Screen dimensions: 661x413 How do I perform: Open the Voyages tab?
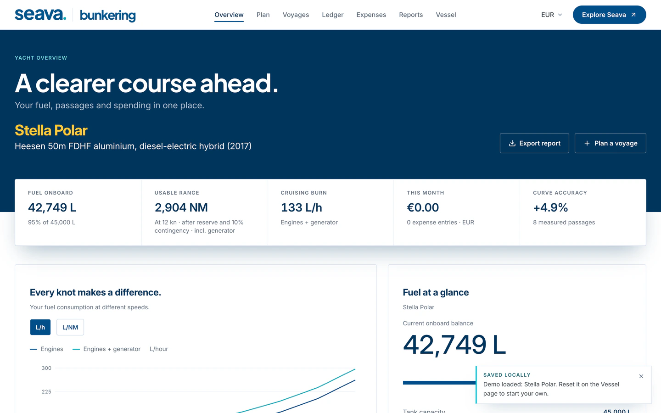coord(296,15)
